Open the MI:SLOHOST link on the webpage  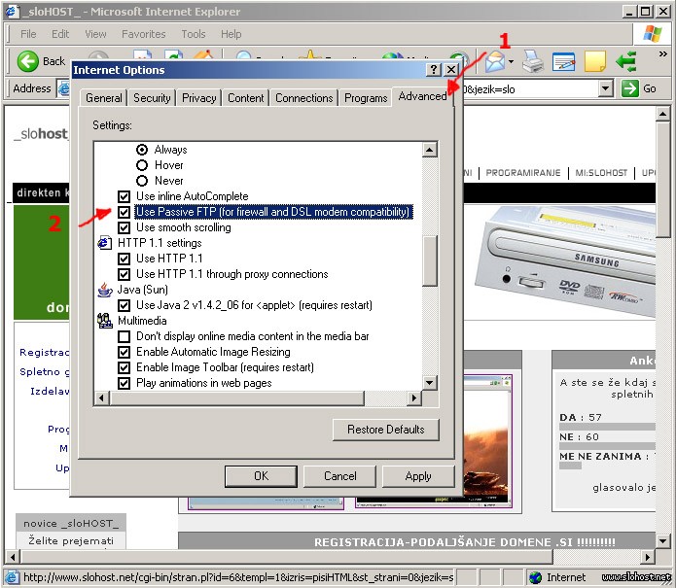click(601, 173)
